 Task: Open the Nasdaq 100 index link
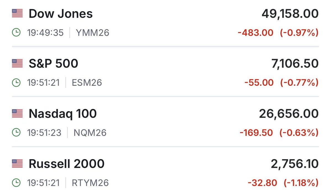63,114
